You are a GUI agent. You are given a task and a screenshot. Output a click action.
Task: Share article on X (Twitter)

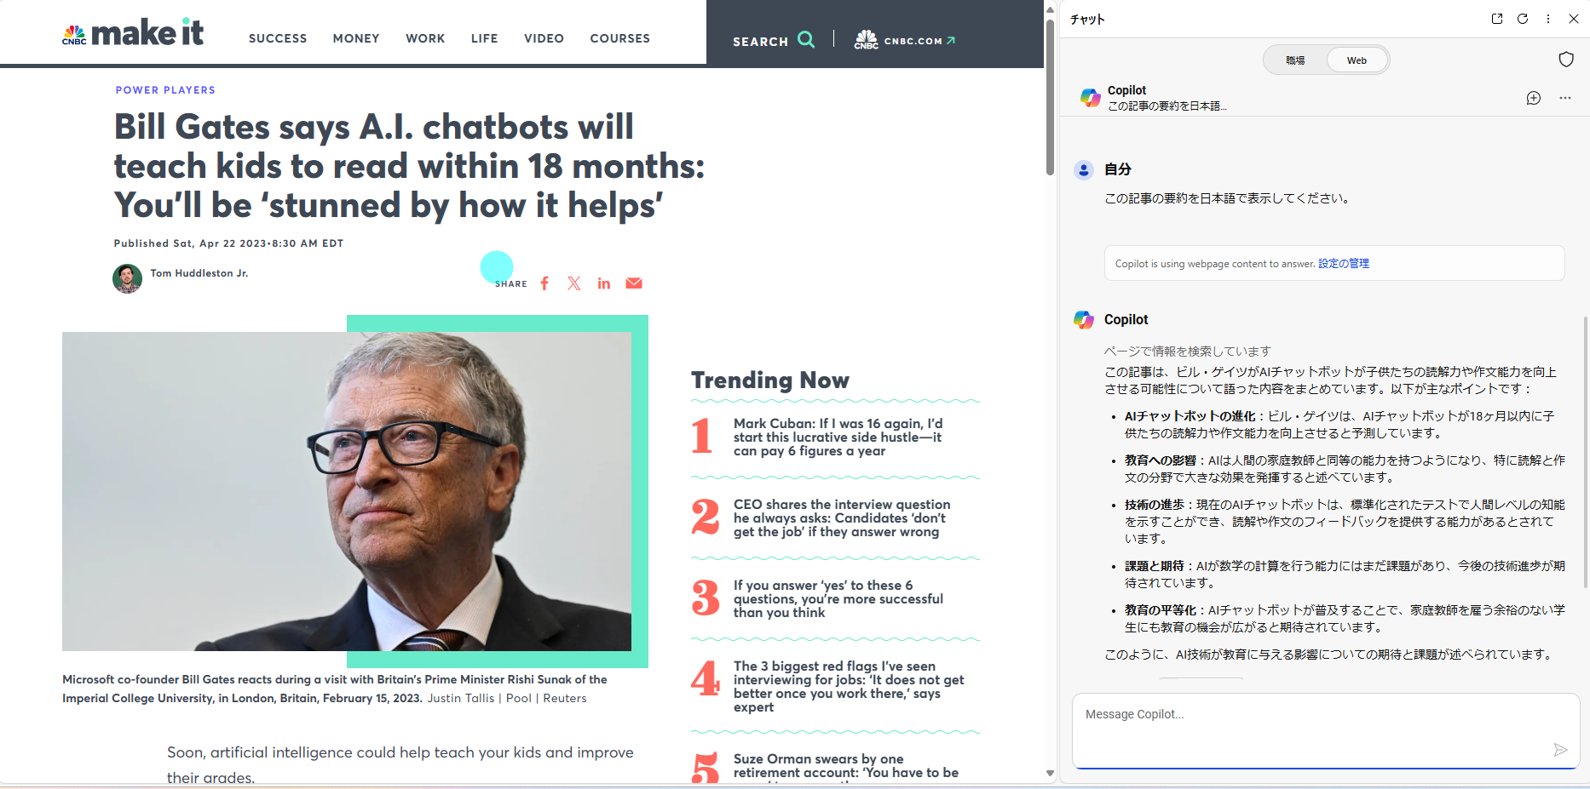coord(574,283)
